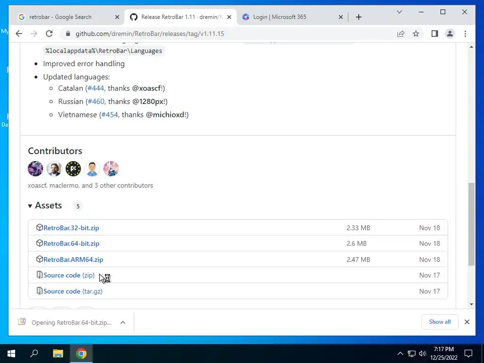The image size is (484, 363).
Task: Click the Contributors heading
Action: (55, 151)
